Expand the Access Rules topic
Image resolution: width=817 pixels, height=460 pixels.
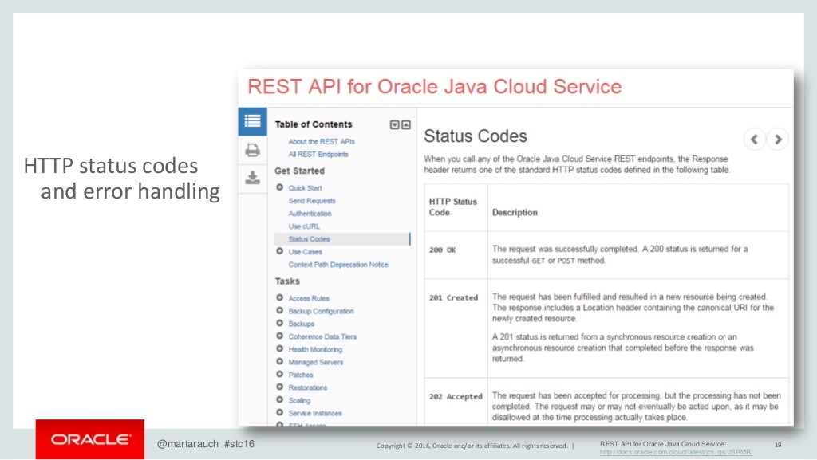click(x=280, y=298)
